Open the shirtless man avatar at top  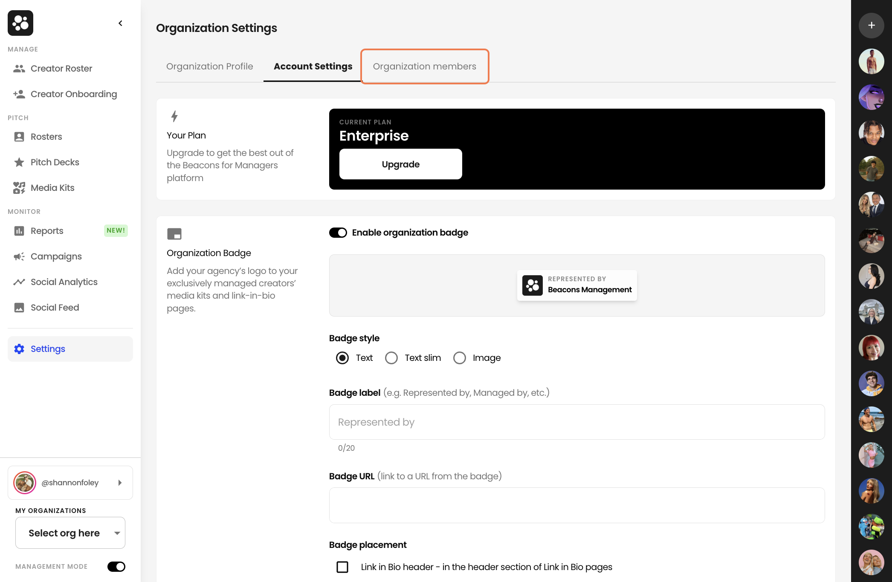[872, 61]
